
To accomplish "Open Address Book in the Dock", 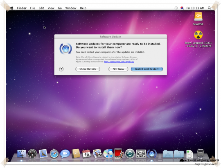I will click(x=76, y=154).
